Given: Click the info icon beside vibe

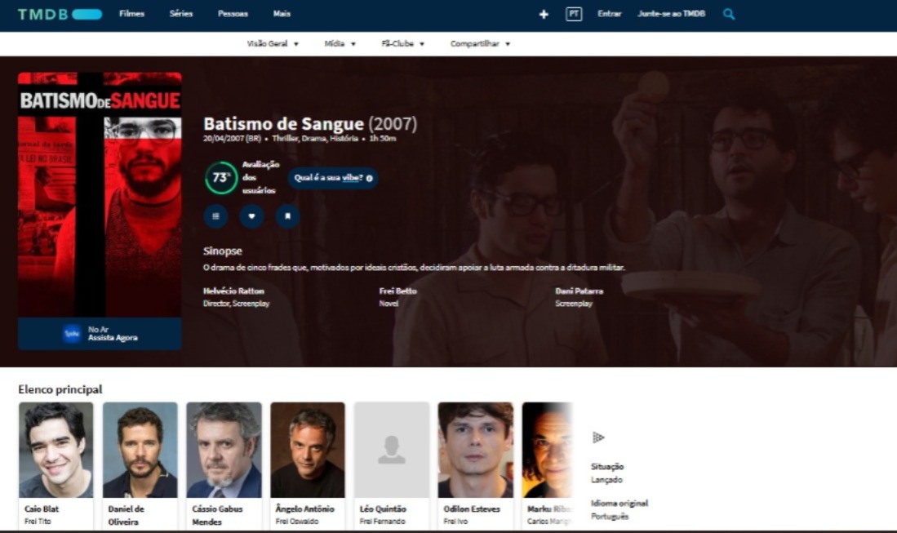Looking at the screenshot, I should [370, 178].
